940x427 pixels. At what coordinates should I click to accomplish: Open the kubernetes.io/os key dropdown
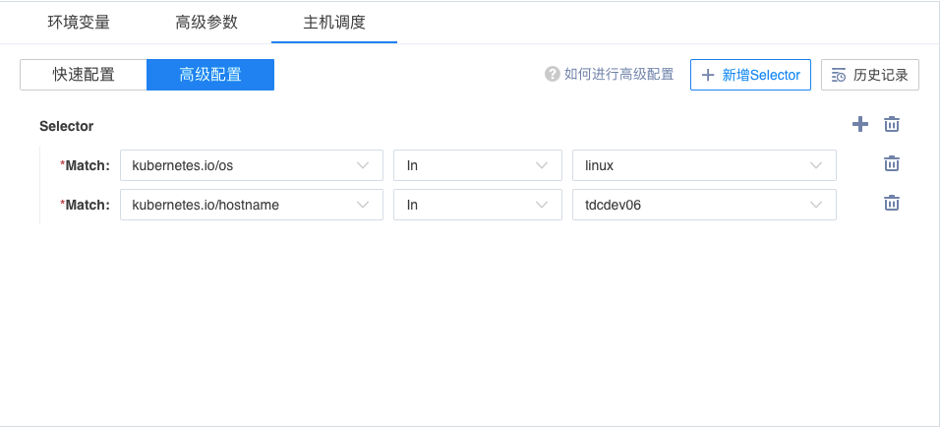tap(251, 165)
